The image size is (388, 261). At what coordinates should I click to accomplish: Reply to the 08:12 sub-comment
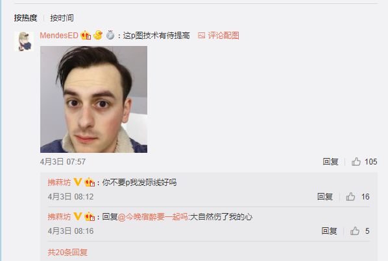(325, 196)
